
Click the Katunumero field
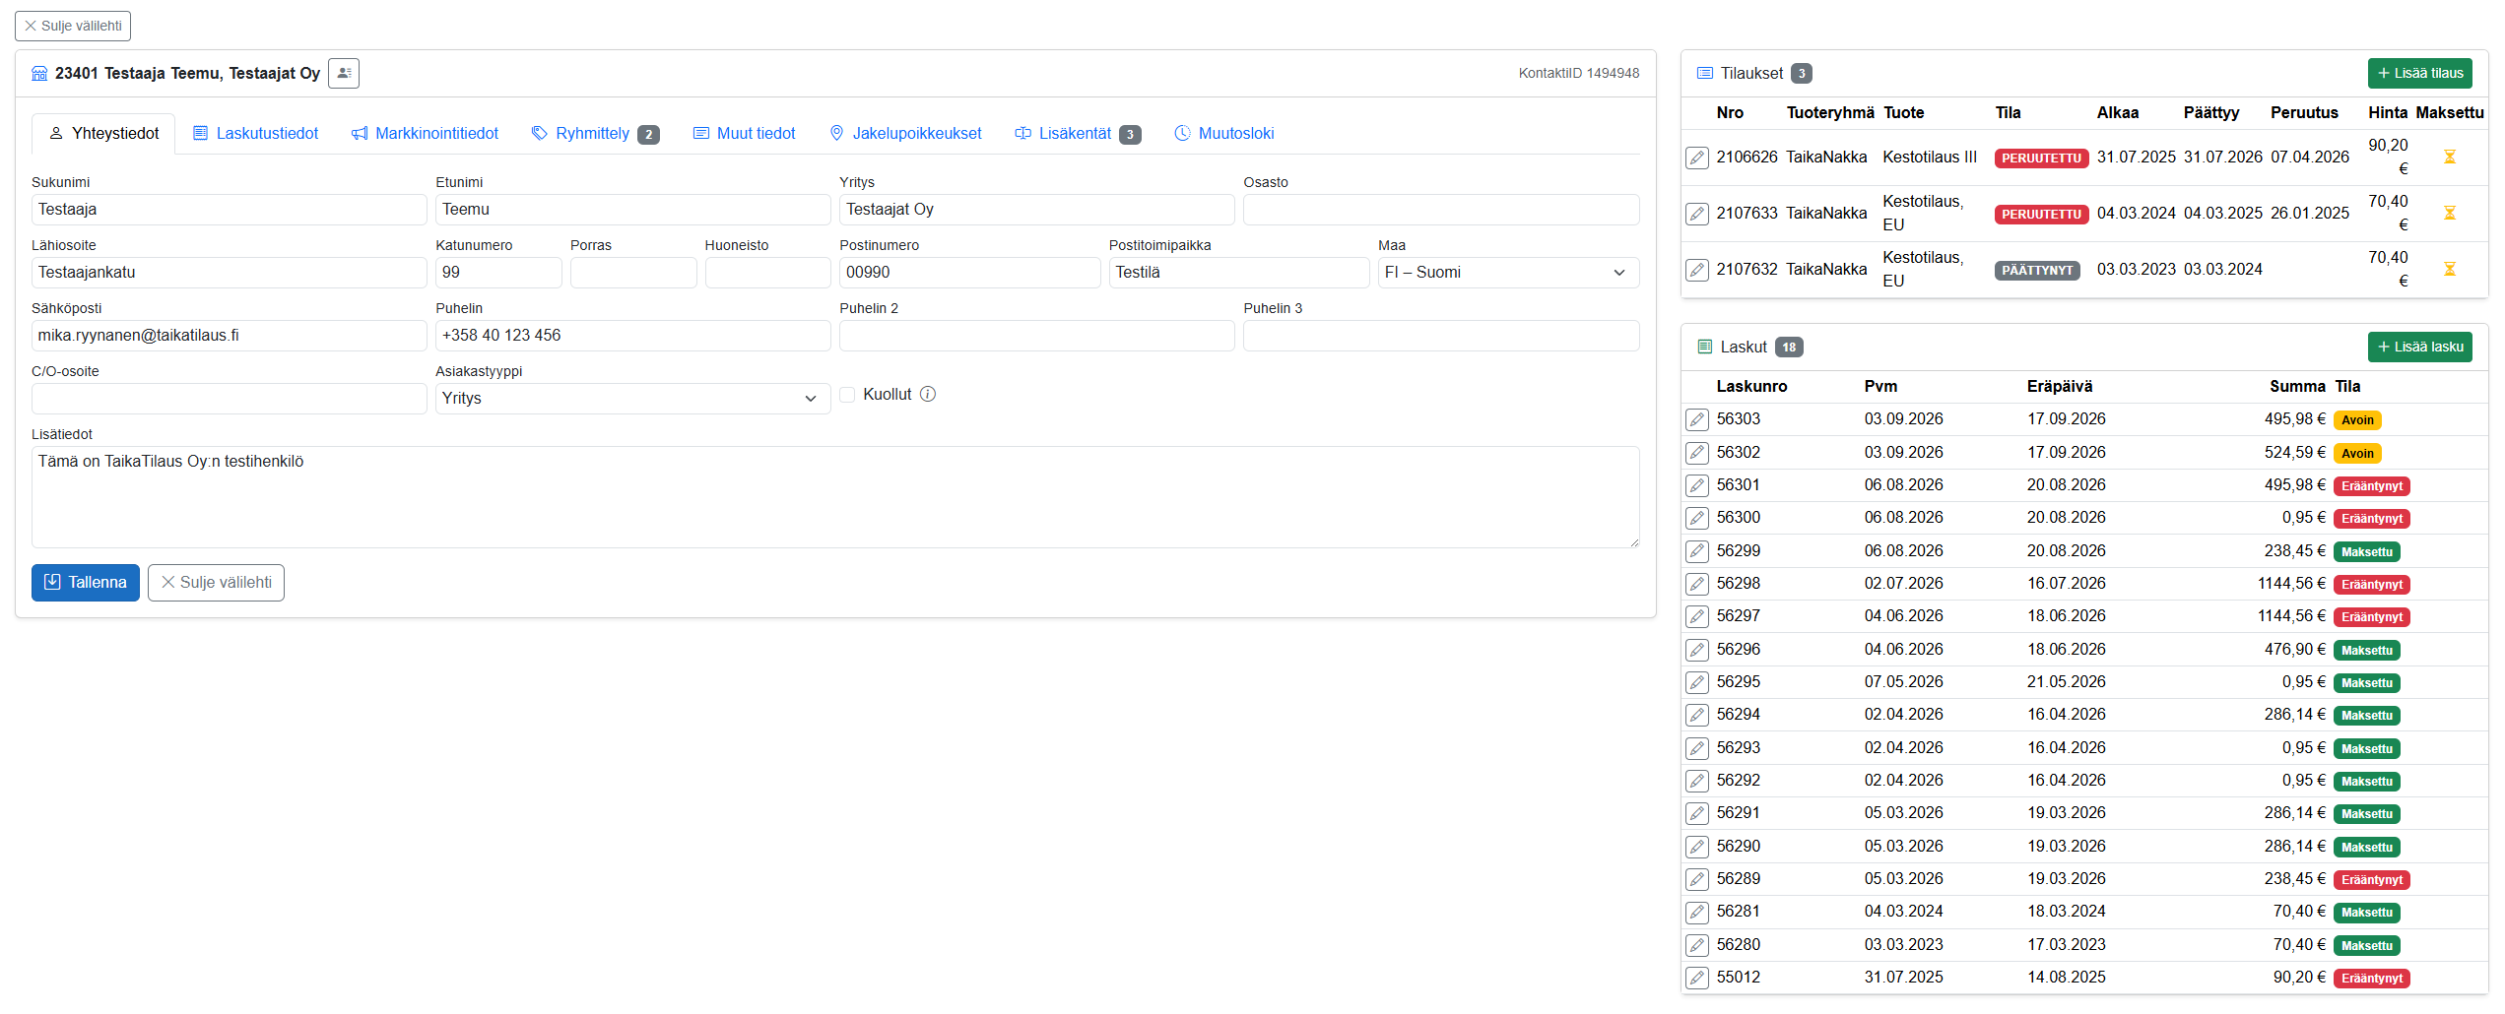pyautogui.click(x=498, y=273)
